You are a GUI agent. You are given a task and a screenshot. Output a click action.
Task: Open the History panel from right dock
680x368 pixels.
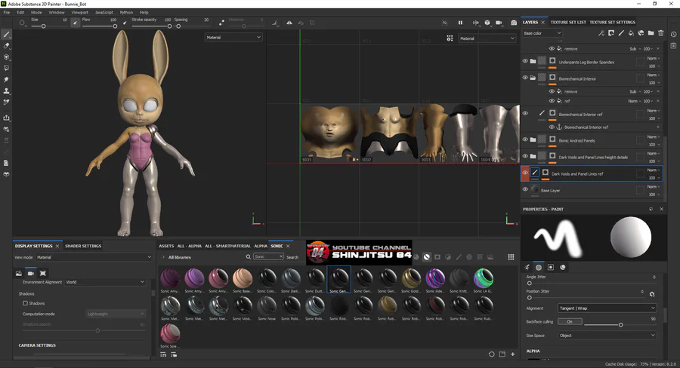coord(673,34)
